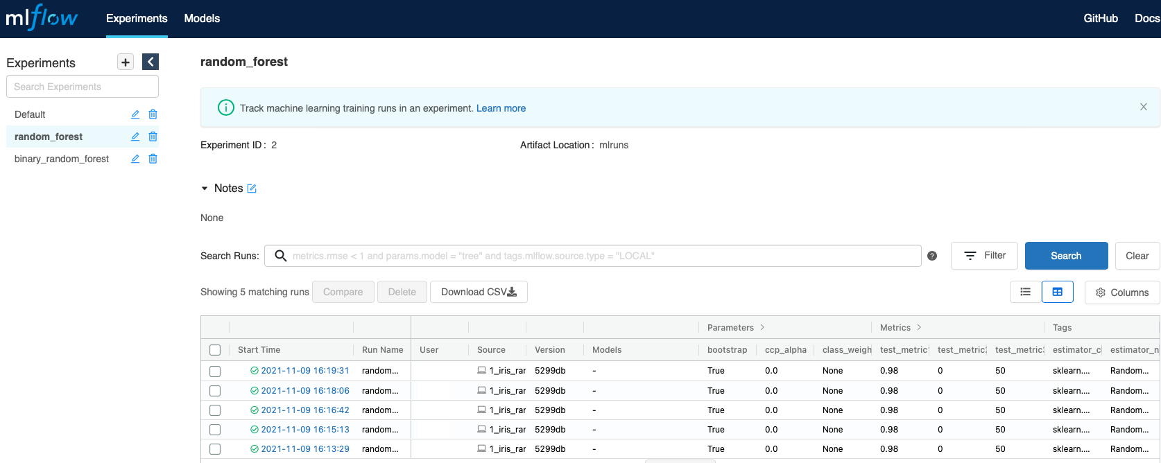Screen dimensions: 1161x463
Task: Select checkbox for the 16:15:13 run
Action: click(x=215, y=430)
